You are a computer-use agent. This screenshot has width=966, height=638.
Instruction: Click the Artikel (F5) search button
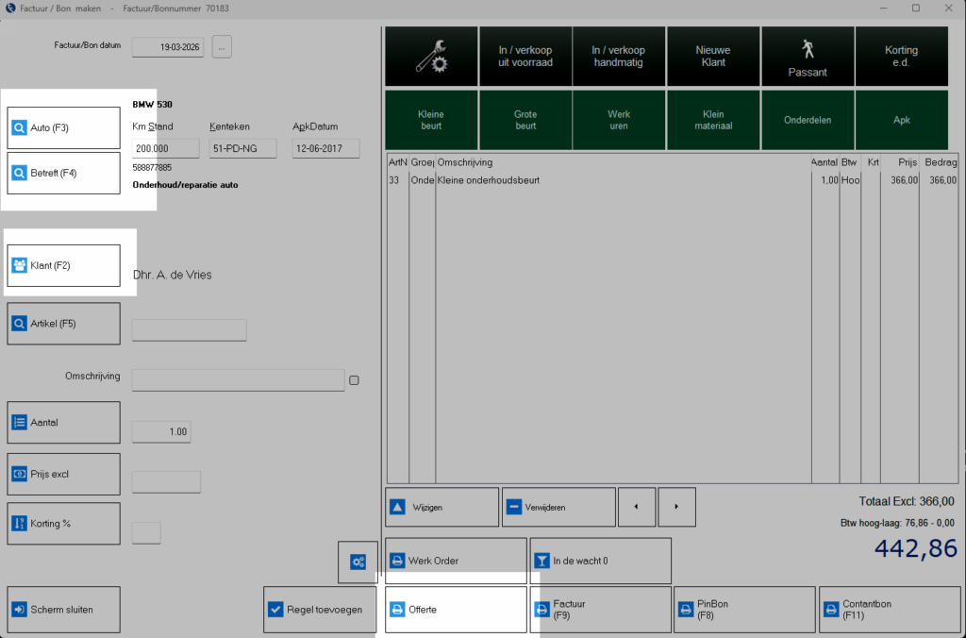pos(64,324)
